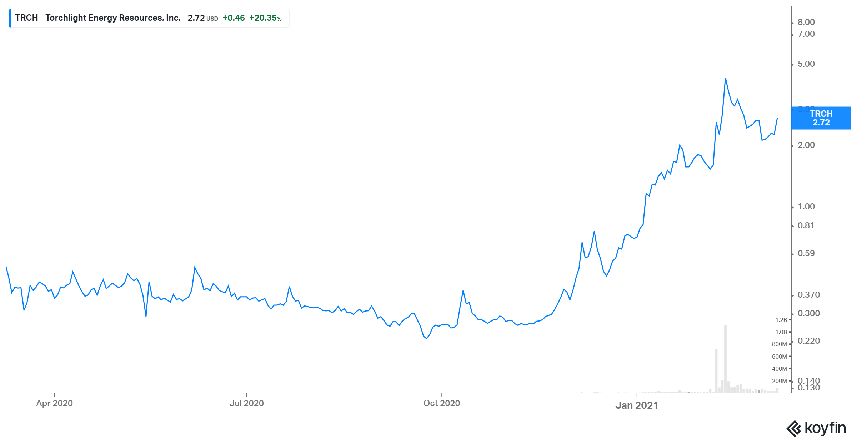Viewport: 857px width, 443px height.
Task: Click the 200M volume axis label
Action: point(779,381)
